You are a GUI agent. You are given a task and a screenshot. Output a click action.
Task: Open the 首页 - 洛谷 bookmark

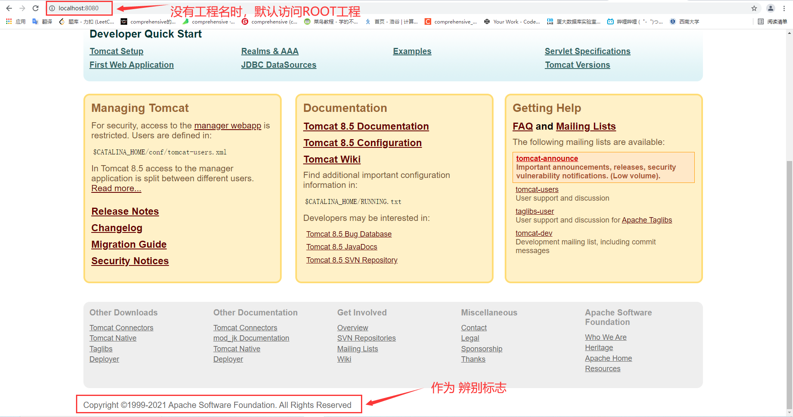pos(392,21)
